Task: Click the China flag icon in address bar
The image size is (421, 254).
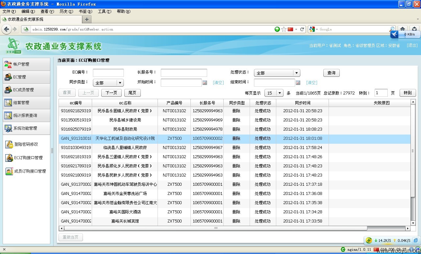Action: (290, 29)
